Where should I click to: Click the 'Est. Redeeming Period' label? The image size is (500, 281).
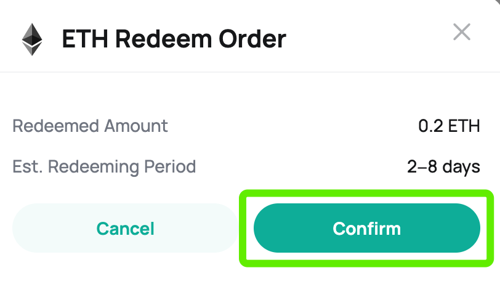104,166
